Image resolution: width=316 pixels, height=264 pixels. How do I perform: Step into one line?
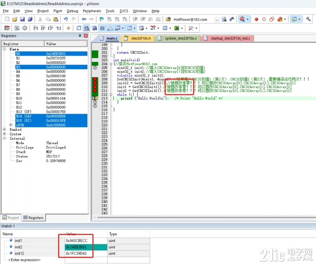[x=35, y=28]
